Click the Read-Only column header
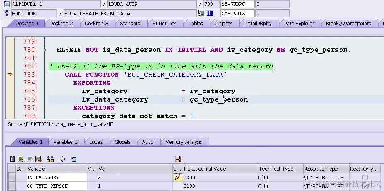384x191 pixels. coord(364,169)
